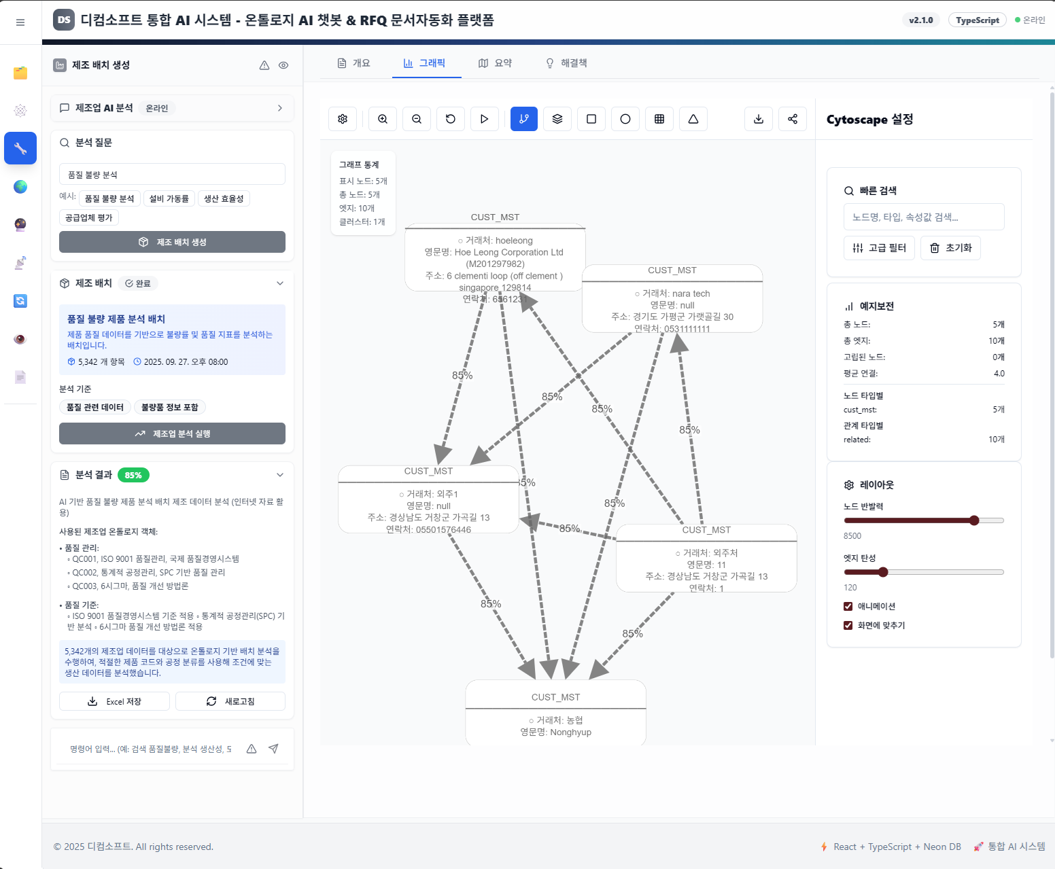Click the zoom in magnifier icon
Screen dimensions: 1055x869
383,119
